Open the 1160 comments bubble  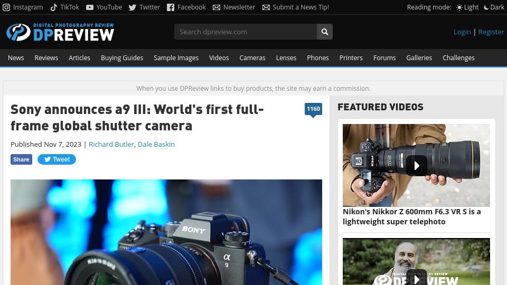[x=313, y=110]
